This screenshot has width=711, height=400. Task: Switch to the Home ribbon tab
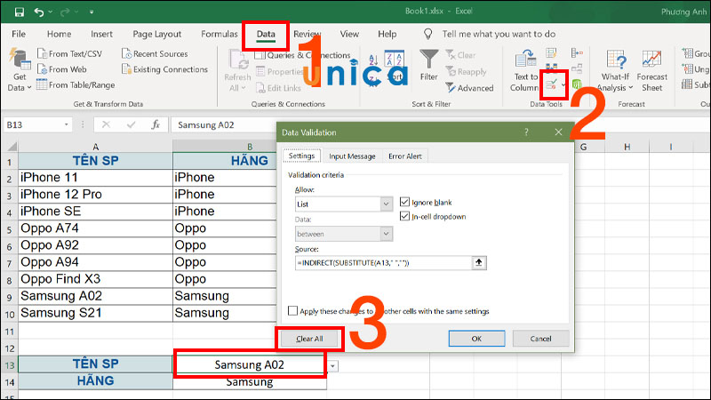pyautogui.click(x=59, y=34)
